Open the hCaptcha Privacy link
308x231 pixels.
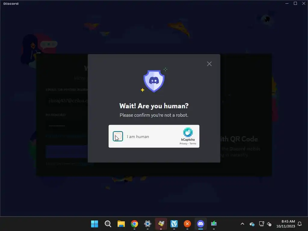[183, 143]
